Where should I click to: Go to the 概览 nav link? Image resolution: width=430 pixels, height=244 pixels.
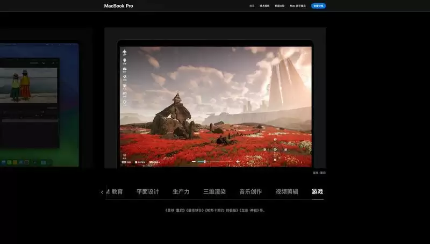[252, 6]
